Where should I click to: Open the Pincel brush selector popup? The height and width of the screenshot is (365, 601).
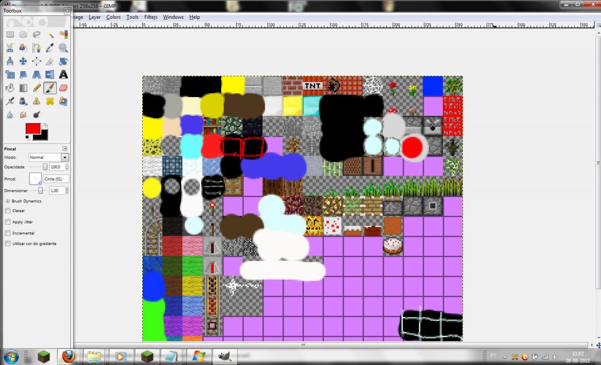[35, 179]
